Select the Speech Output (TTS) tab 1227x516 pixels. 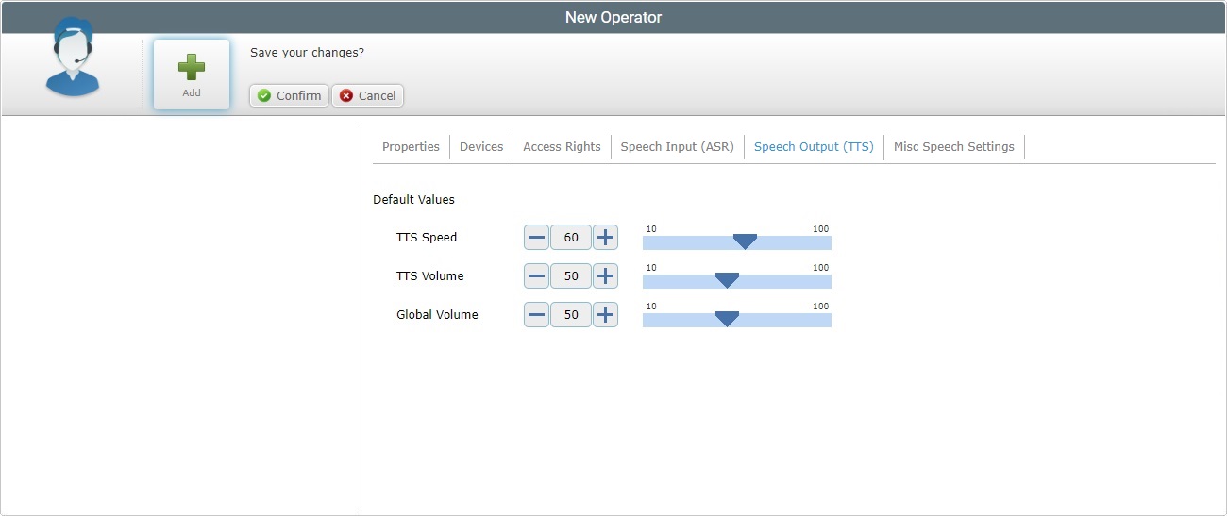click(814, 147)
